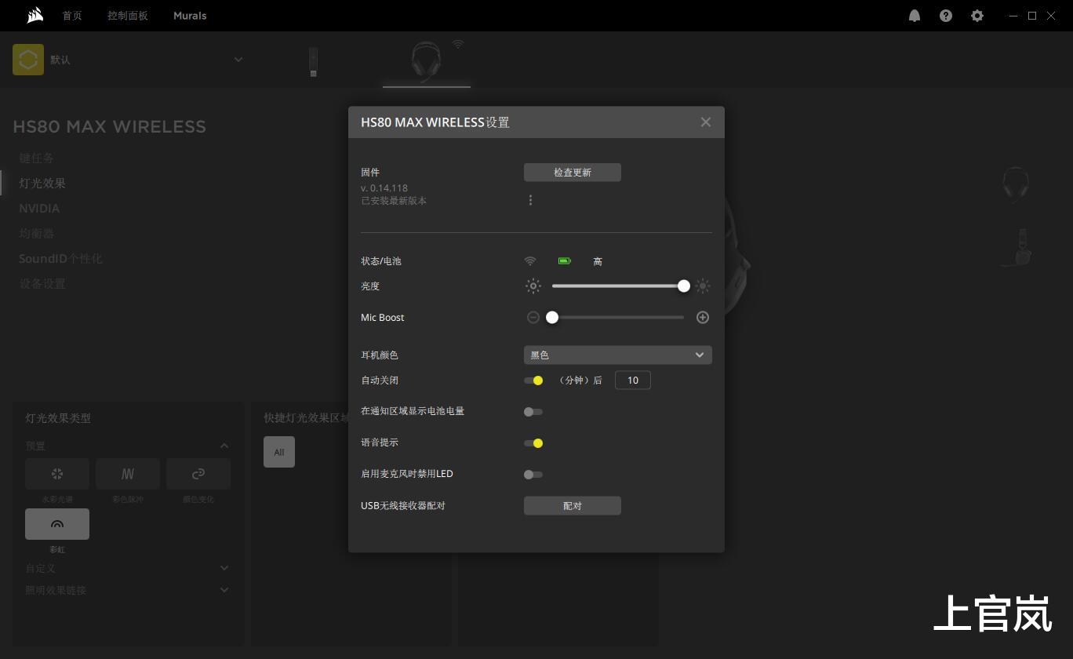This screenshot has height=659, width=1073.
Task: Select the 彩虹 rainbow lighting preset icon
Action: 57,524
